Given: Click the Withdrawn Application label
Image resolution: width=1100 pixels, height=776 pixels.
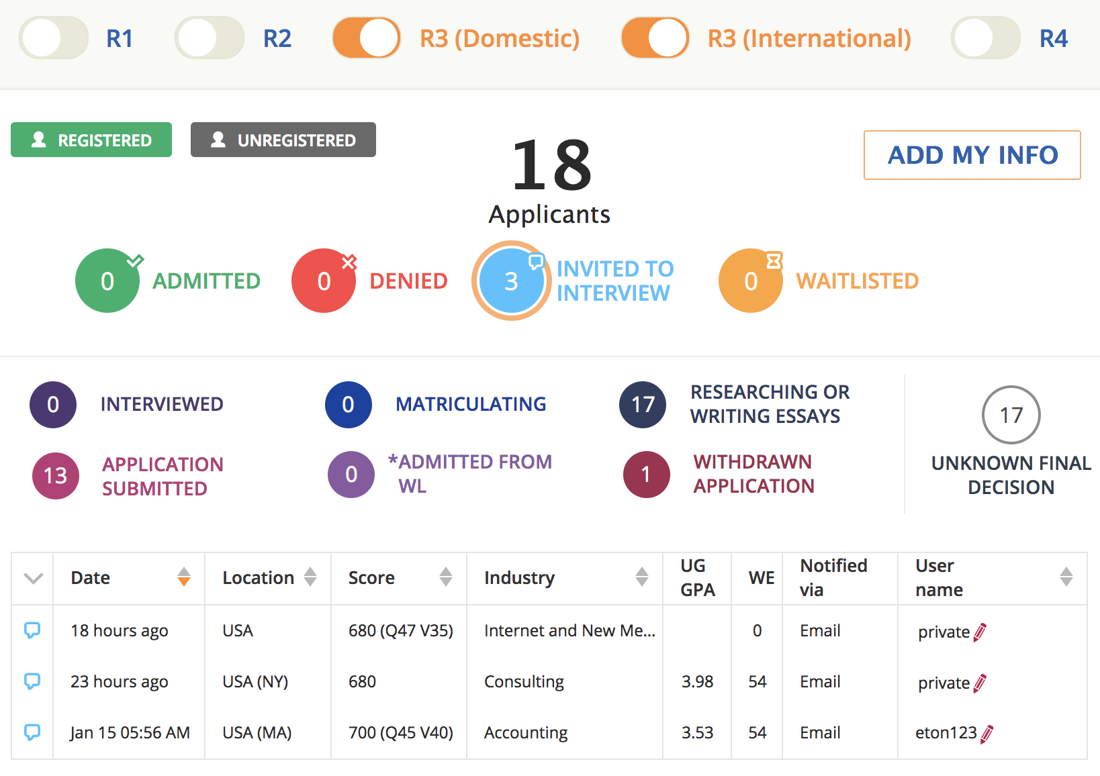Looking at the screenshot, I should [x=753, y=474].
